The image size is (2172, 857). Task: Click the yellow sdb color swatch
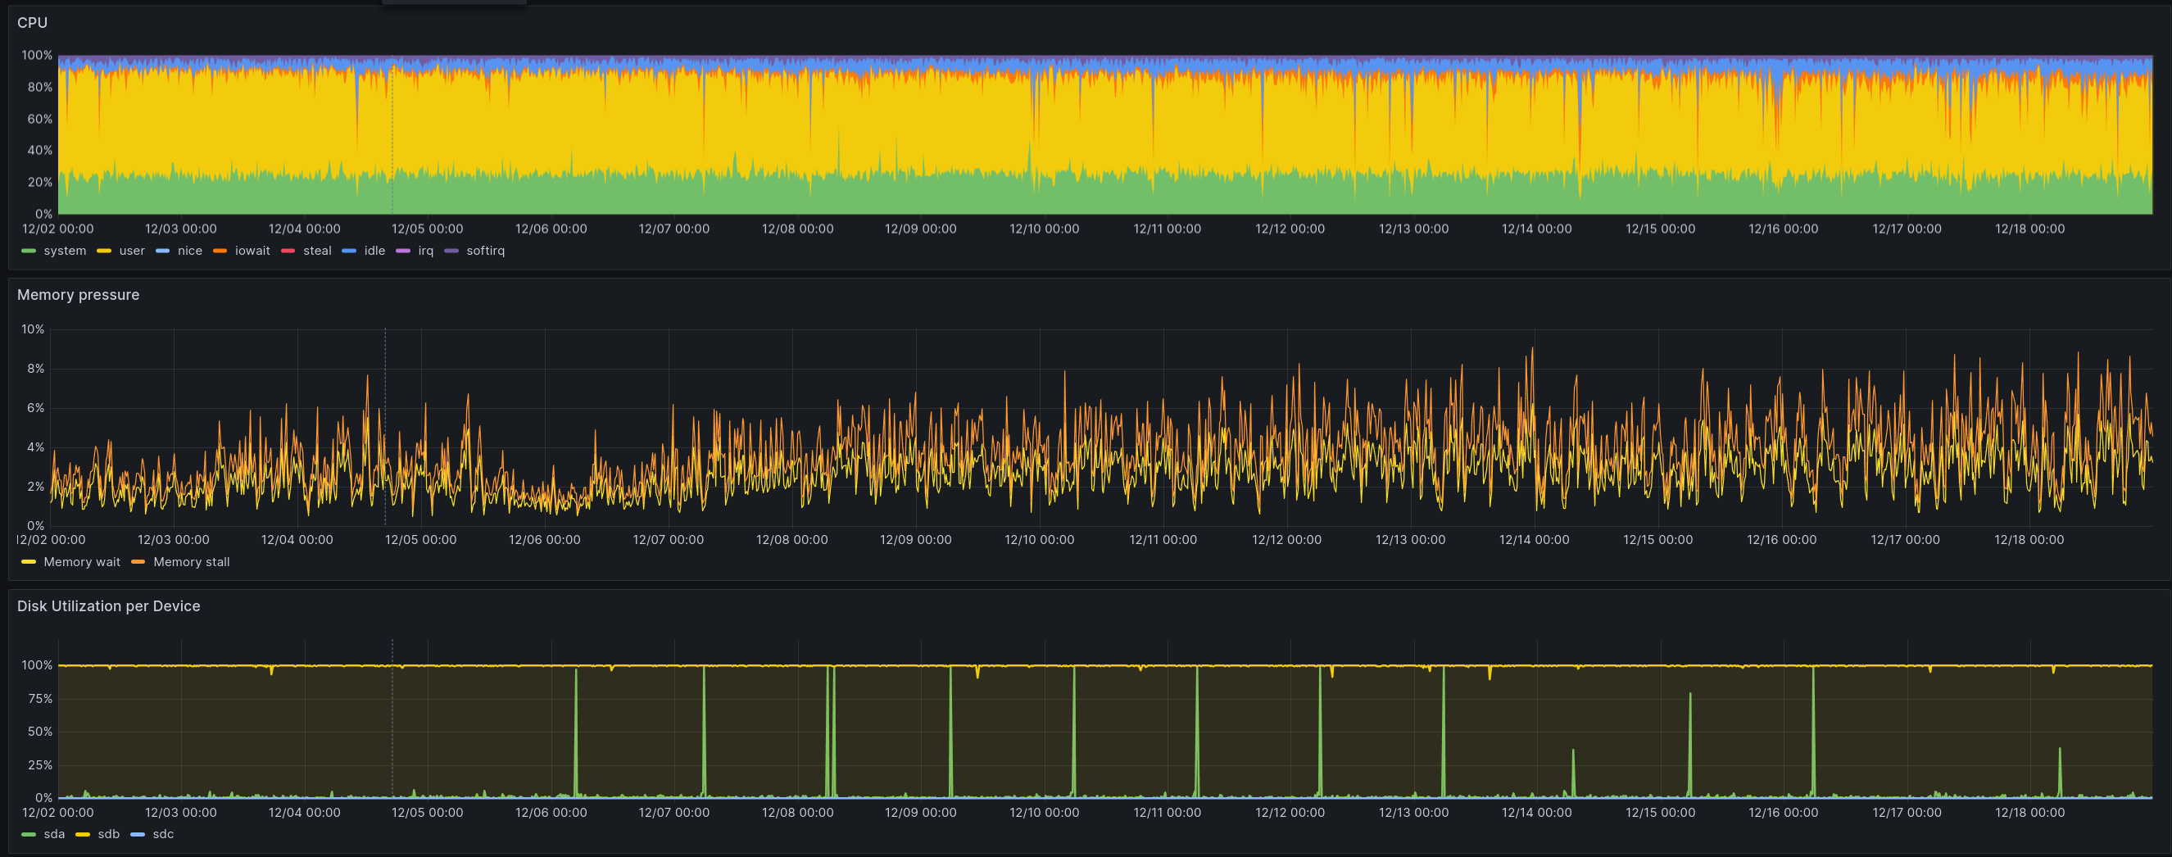[x=84, y=834]
